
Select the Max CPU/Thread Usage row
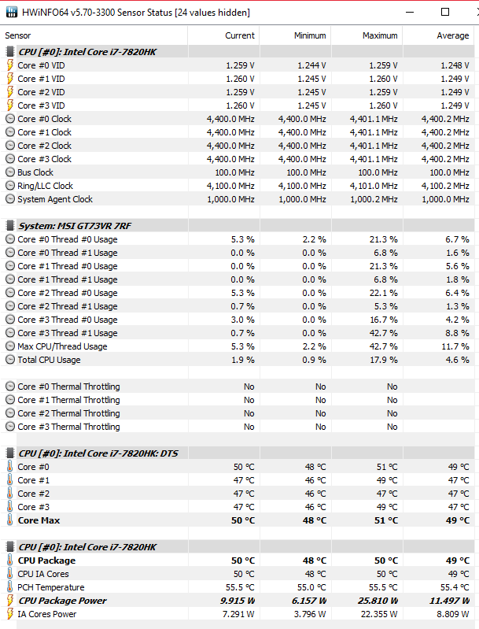tap(238, 346)
